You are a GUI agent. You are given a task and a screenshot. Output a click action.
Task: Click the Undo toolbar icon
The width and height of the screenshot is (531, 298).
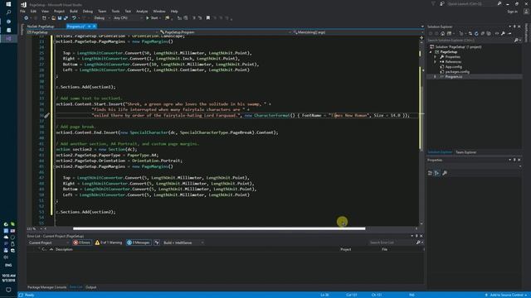[74, 18]
